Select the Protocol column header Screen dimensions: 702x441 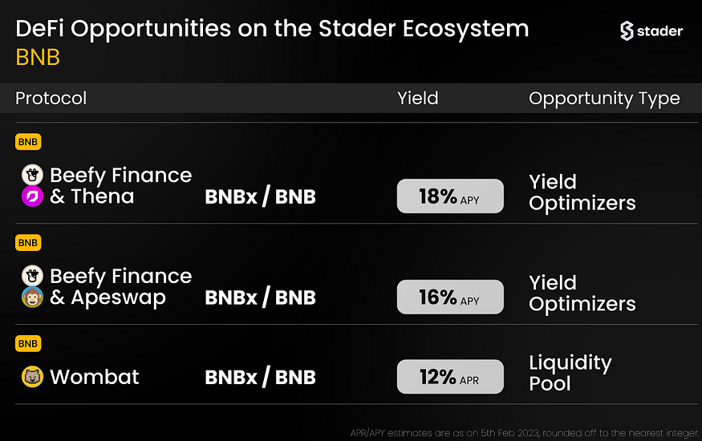(x=51, y=99)
